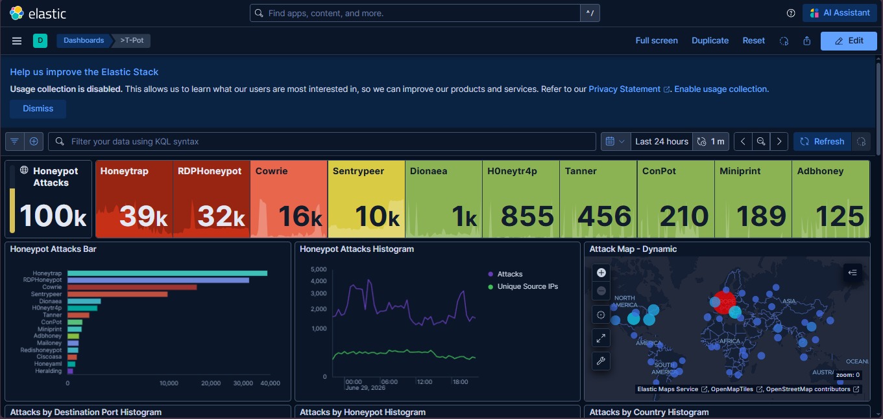883x419 pixels.
Task: Expand the map to full screen
Action: coord(601,338)
